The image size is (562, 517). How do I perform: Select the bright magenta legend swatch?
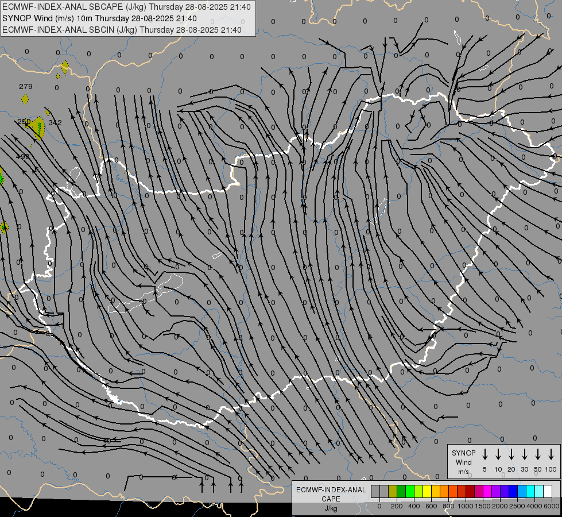coord(487,491)
